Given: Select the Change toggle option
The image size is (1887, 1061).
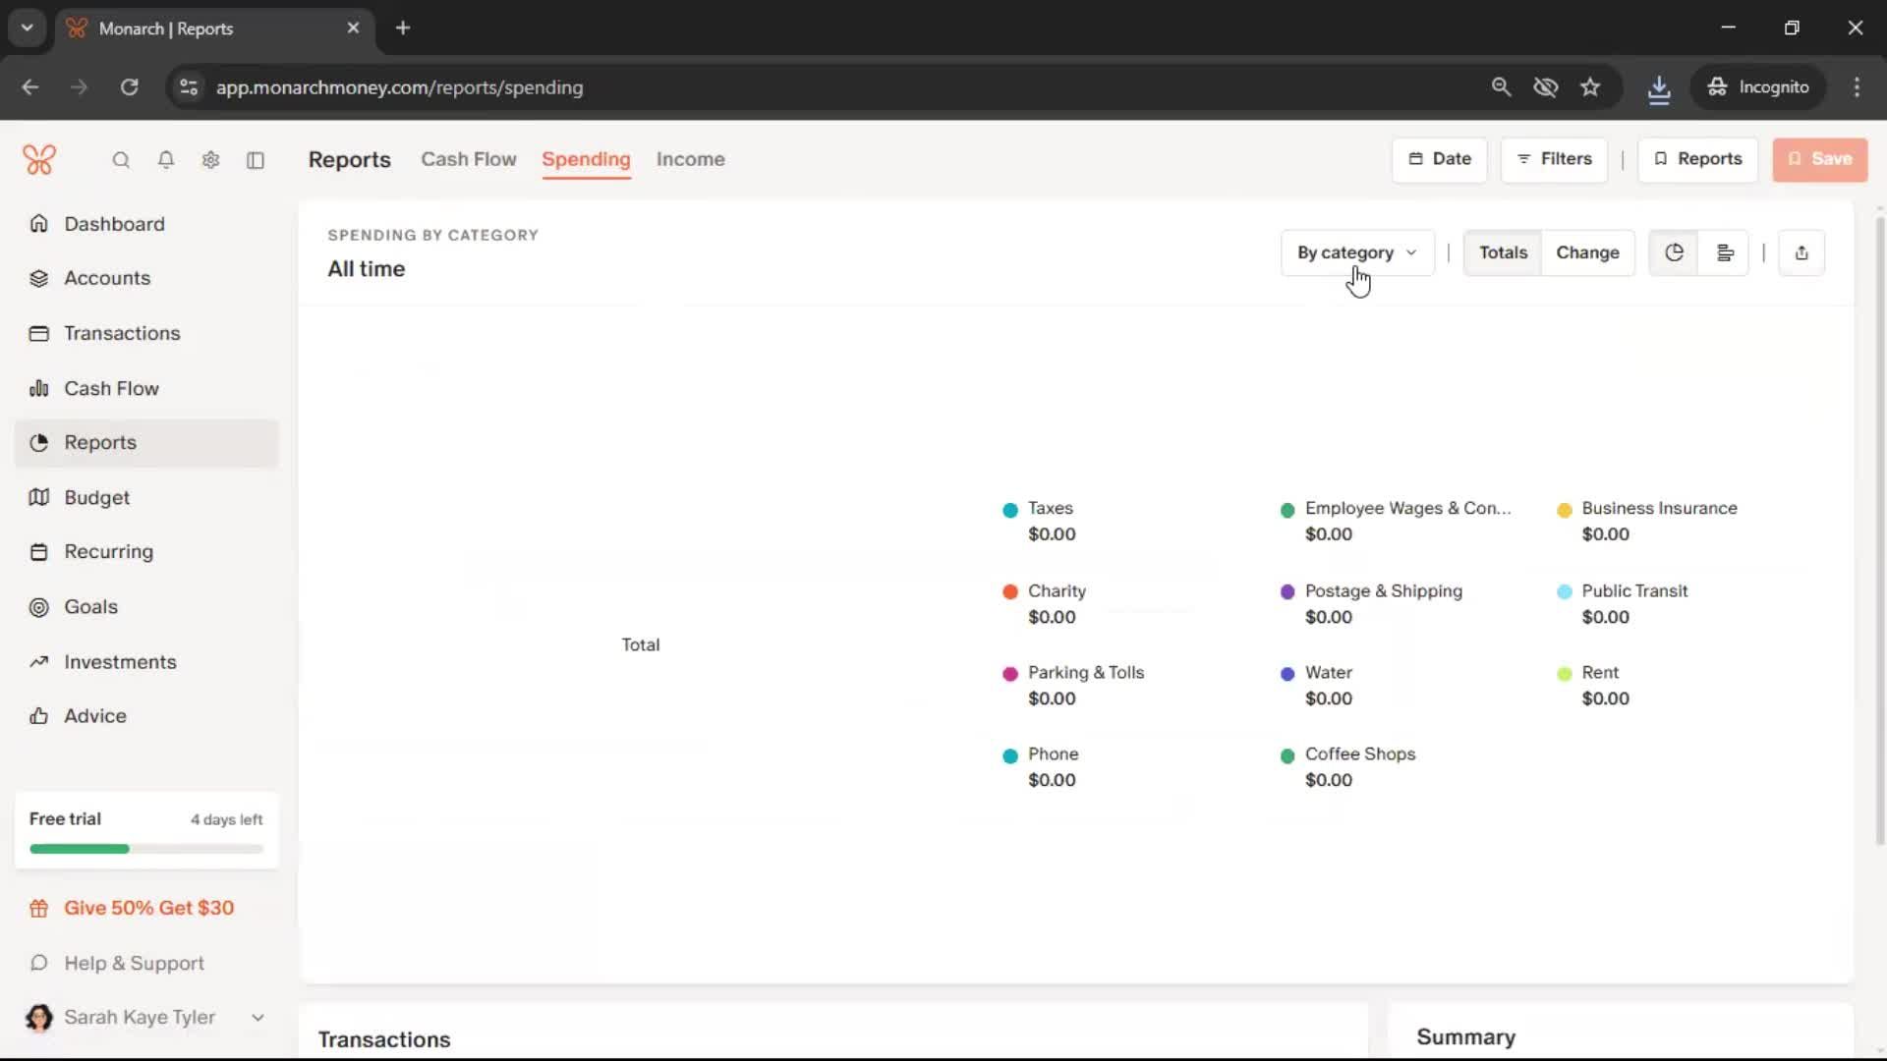Looking at the screenshot, I should [1587, 252].
